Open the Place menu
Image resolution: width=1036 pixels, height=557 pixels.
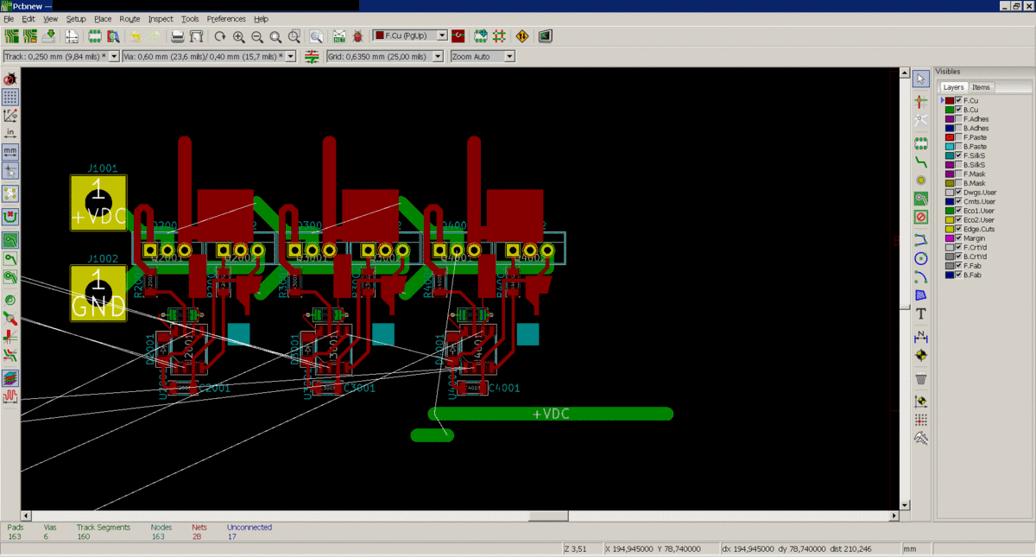point(103,18)
